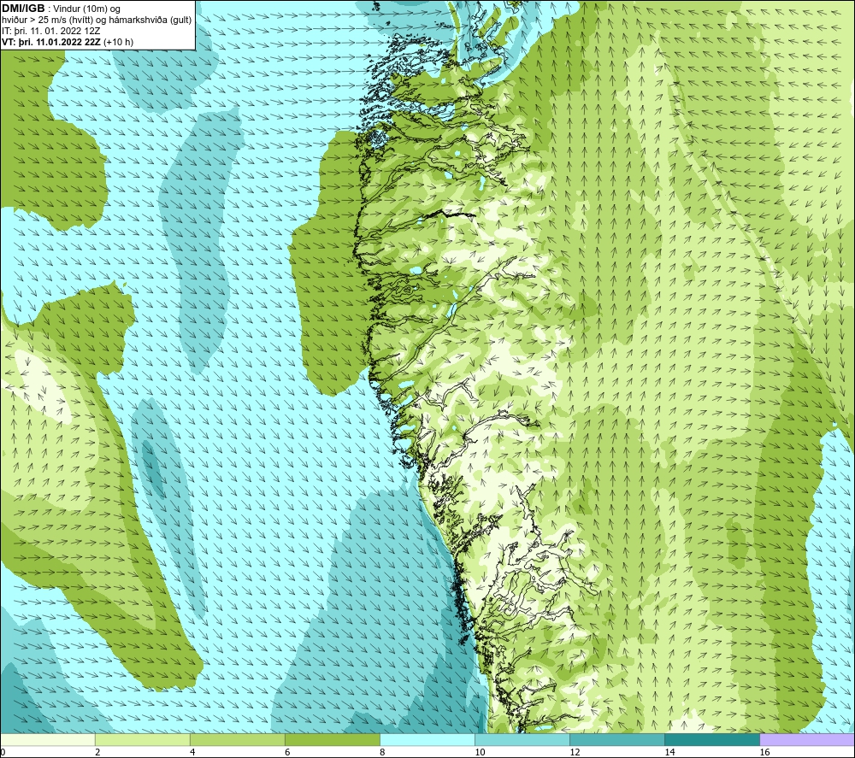Click the 14–16 m/s dark teal swatch
Viewport: 855px width, 758px height.
(x=712, y=739)
